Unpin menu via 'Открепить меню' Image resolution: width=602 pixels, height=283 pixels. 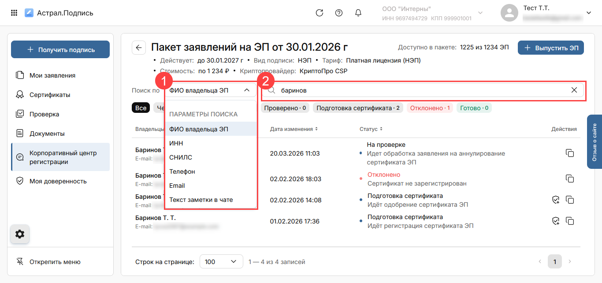pyautogui.click(x=55, y=262)
